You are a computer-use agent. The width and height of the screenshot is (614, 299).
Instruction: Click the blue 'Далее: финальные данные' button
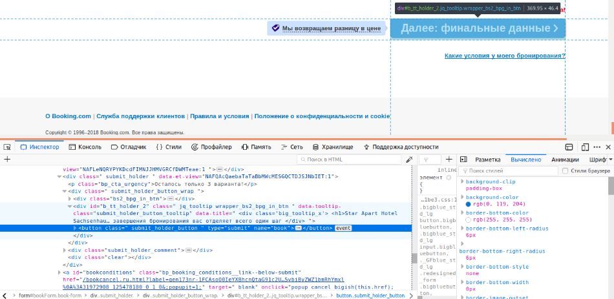pos(478,28)
